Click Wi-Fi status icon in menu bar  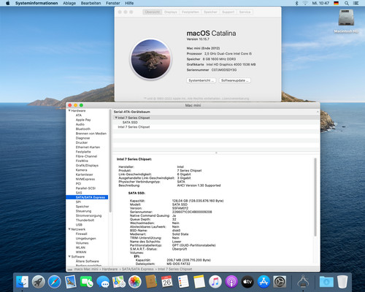pyautogui.click(x=305, y=3)
